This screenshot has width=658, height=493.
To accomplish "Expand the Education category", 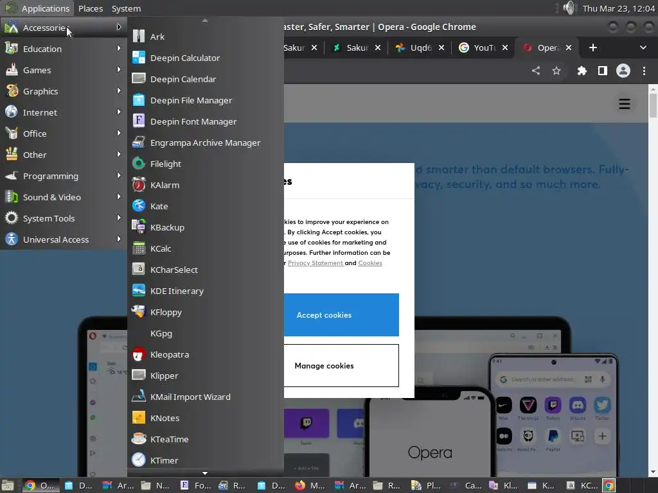I will pyautogui.click(x=64, y=49).
